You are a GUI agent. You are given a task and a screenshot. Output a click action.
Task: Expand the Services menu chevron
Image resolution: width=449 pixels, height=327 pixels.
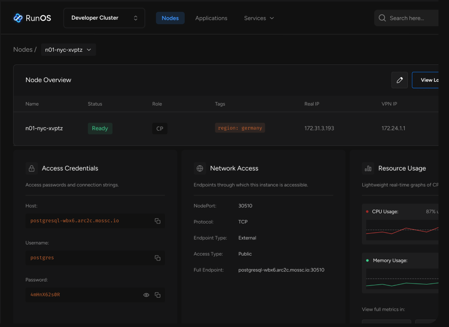[271, 18]
